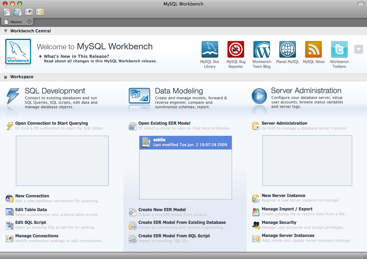Open What's New in This Release link
367x259 pixels.
(x=76, y=56)
